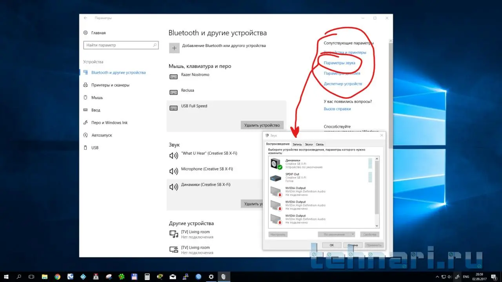Switch to the Запись tab

[x=297, y=145]
